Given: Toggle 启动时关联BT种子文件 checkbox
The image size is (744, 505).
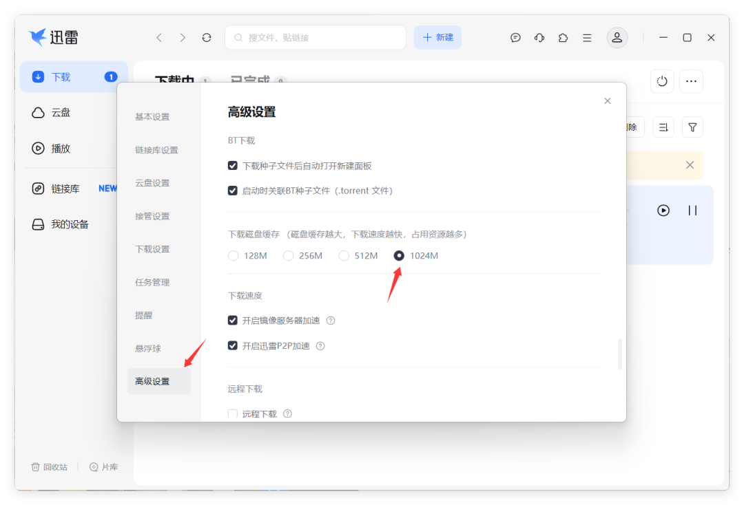Looking at the screenshot, I should [x=233, y=191].
